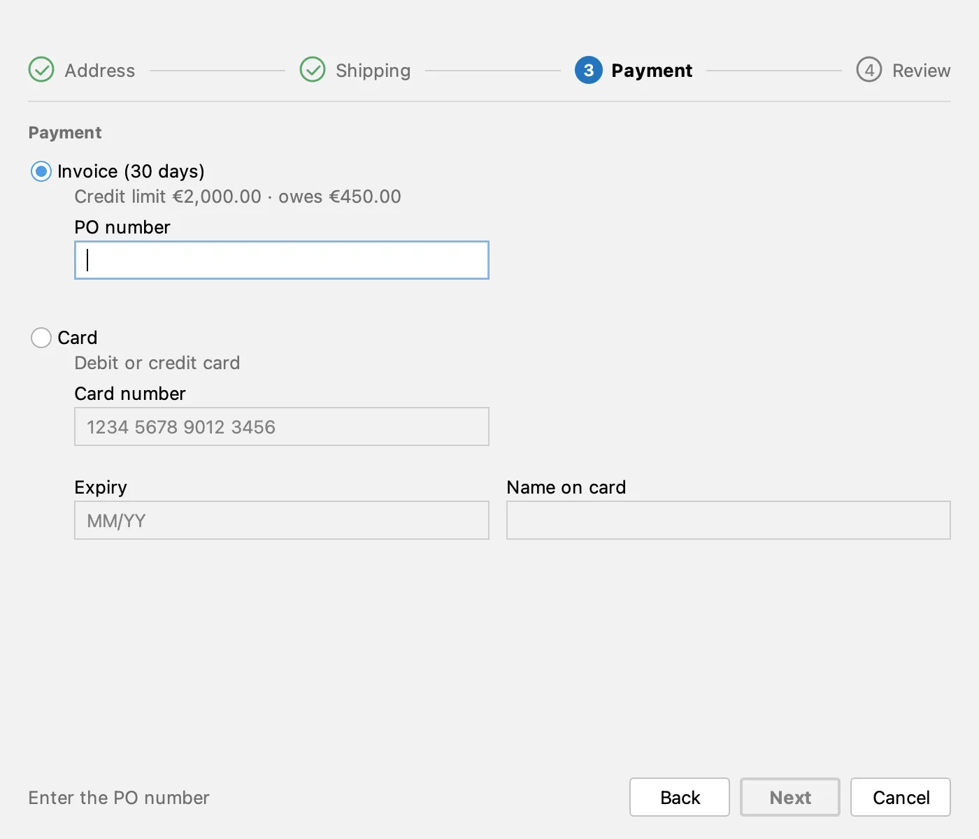Jump to the Review step label
This screenshot has height=839, width=979.
click(x=922, y=71)
